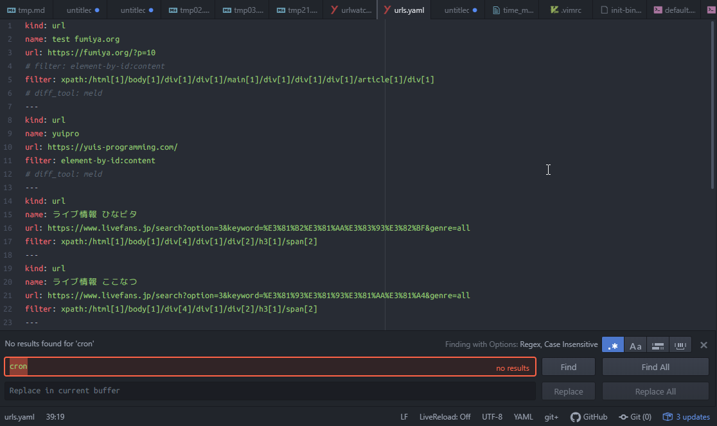Change the LF line ending selector
This screenshot has width=717, height=426.
coord(404,417)
